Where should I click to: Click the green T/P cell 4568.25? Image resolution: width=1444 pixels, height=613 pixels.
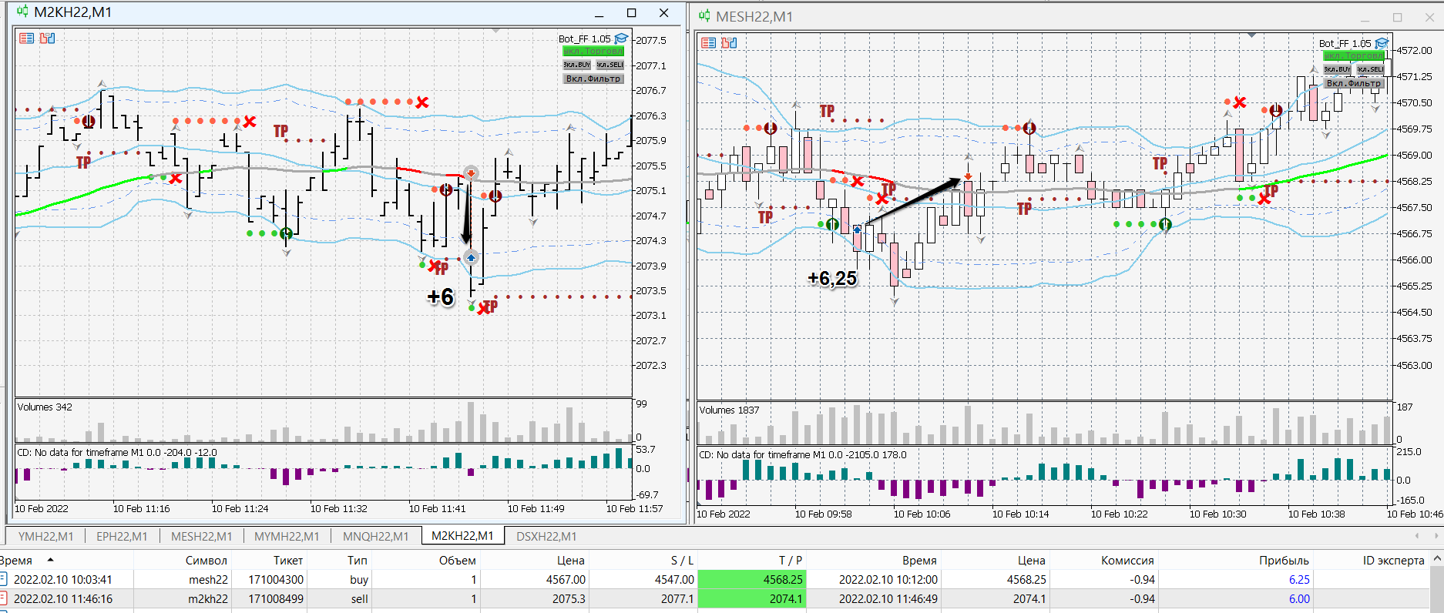click(752, 579)
